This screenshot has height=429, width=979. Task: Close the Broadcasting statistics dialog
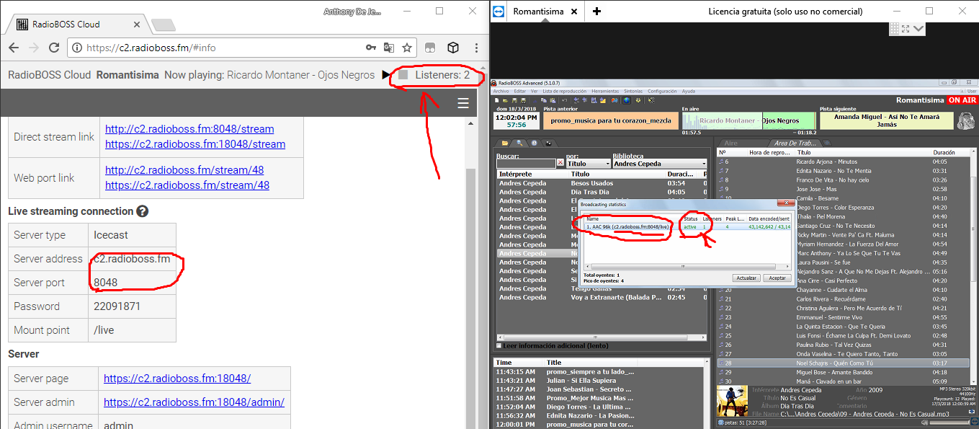pyautogui.click(x=787, y=204)
